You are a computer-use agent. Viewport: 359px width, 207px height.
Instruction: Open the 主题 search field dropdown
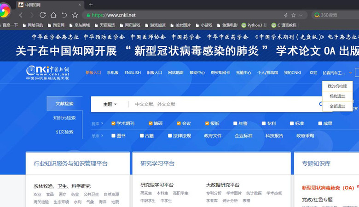[110, 104]
